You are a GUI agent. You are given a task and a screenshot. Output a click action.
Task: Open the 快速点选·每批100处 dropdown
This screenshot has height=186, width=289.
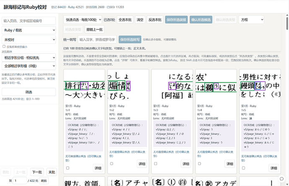[x=83, y=20]
